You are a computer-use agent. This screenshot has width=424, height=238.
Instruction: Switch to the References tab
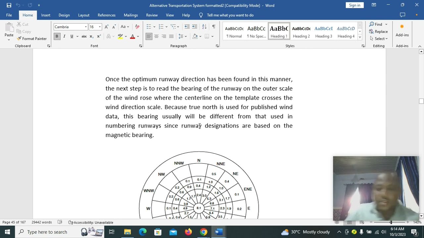click(x=107, y=15)
